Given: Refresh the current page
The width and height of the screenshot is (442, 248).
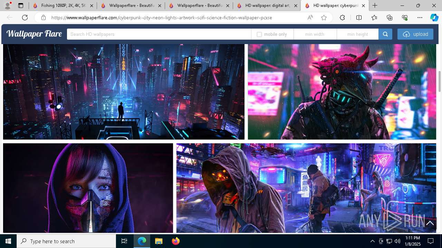Looking at the screenshot, I should point(25,18).
